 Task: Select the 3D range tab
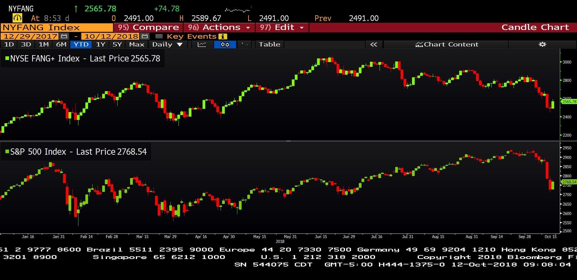click(26, 44)
